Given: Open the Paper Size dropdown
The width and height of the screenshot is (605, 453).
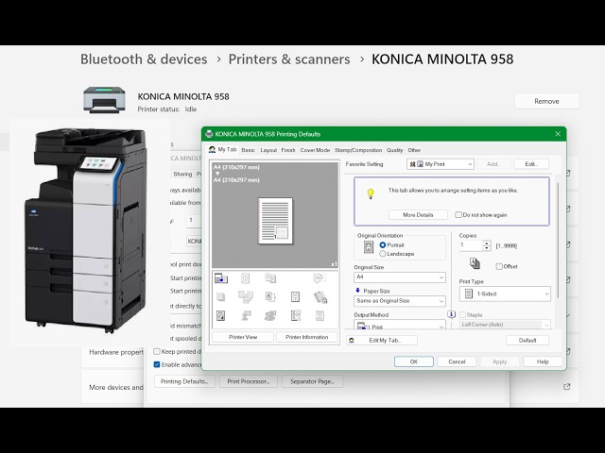Looking at the screenshot, I should coord(400,301).
